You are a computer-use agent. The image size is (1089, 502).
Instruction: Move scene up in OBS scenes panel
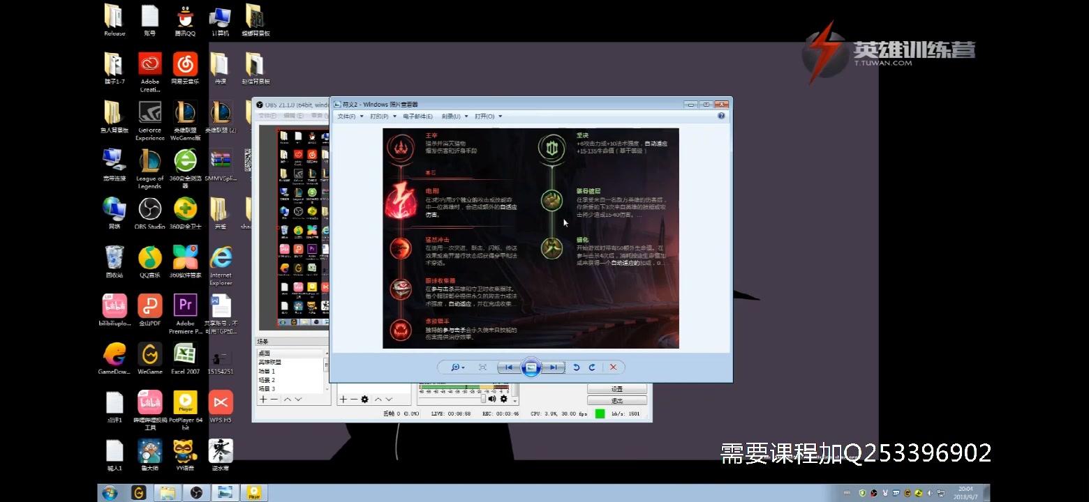point(287,400)
